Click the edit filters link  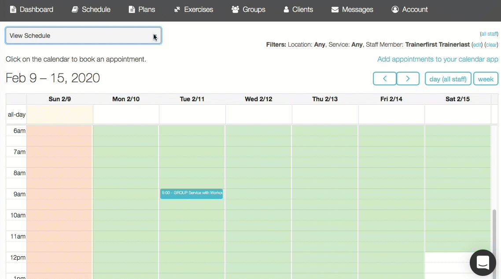click(x=477, y=45)
